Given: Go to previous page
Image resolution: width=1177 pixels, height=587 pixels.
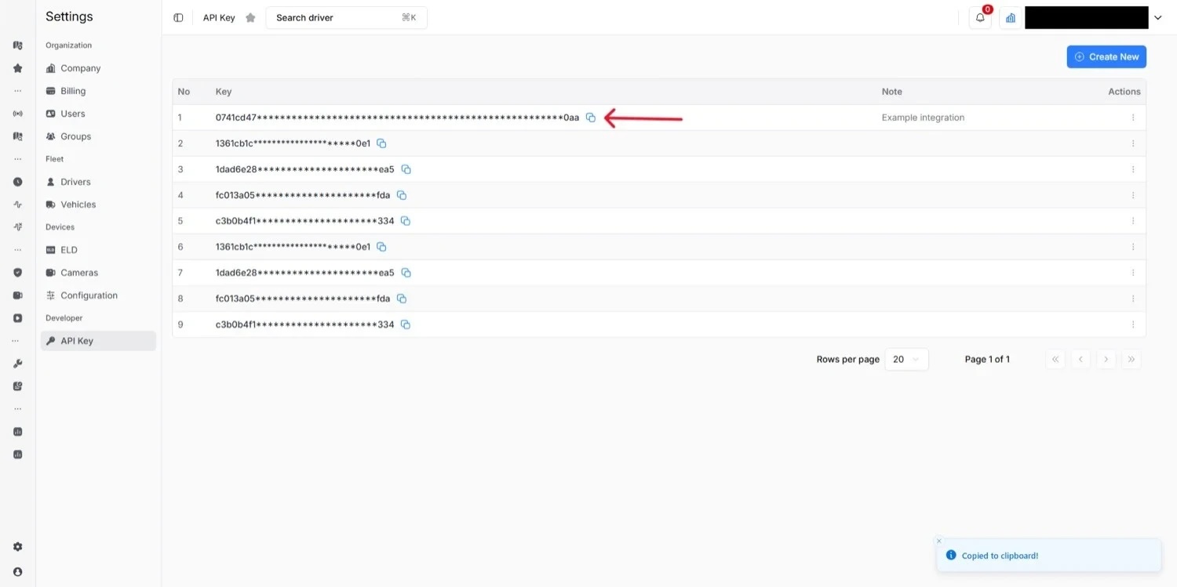Looking at the screenshot, I should [x=1080, y=359].
